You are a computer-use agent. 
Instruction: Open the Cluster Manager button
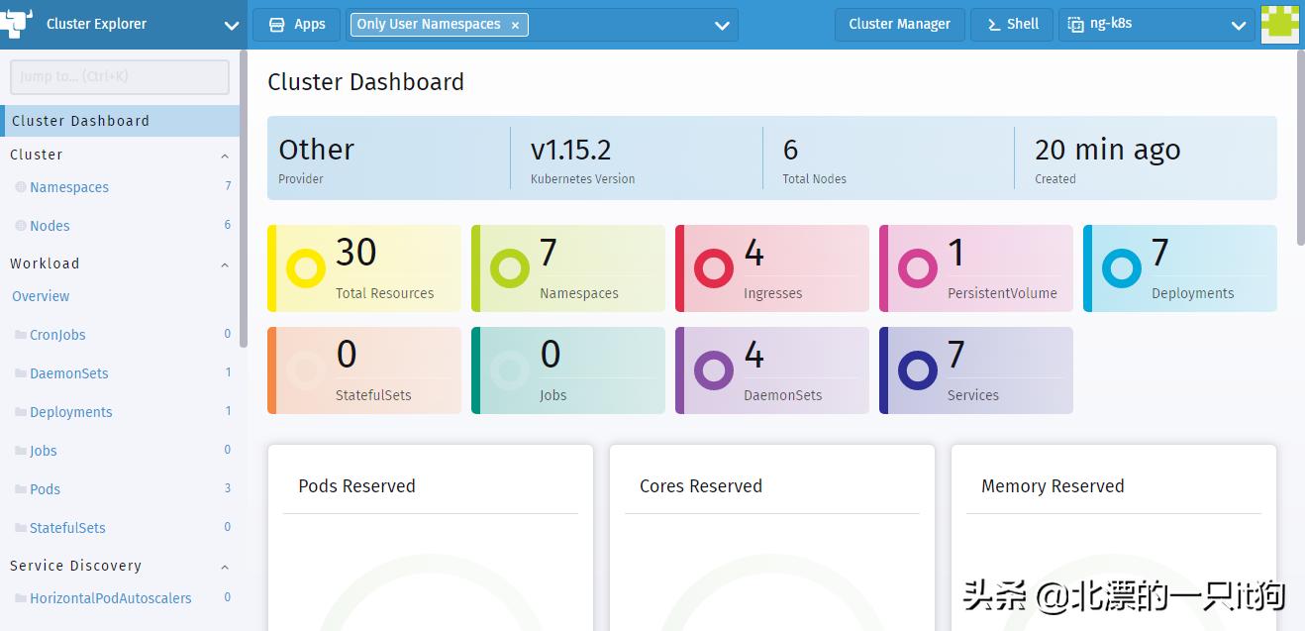pyautogui.click(x=899, y=25)
